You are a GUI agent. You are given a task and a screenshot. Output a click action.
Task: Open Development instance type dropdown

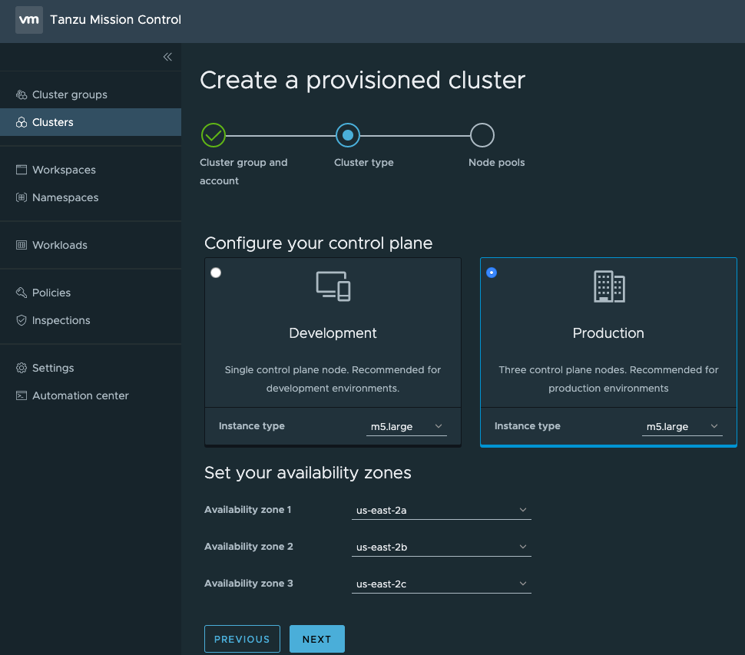(406, 427)
